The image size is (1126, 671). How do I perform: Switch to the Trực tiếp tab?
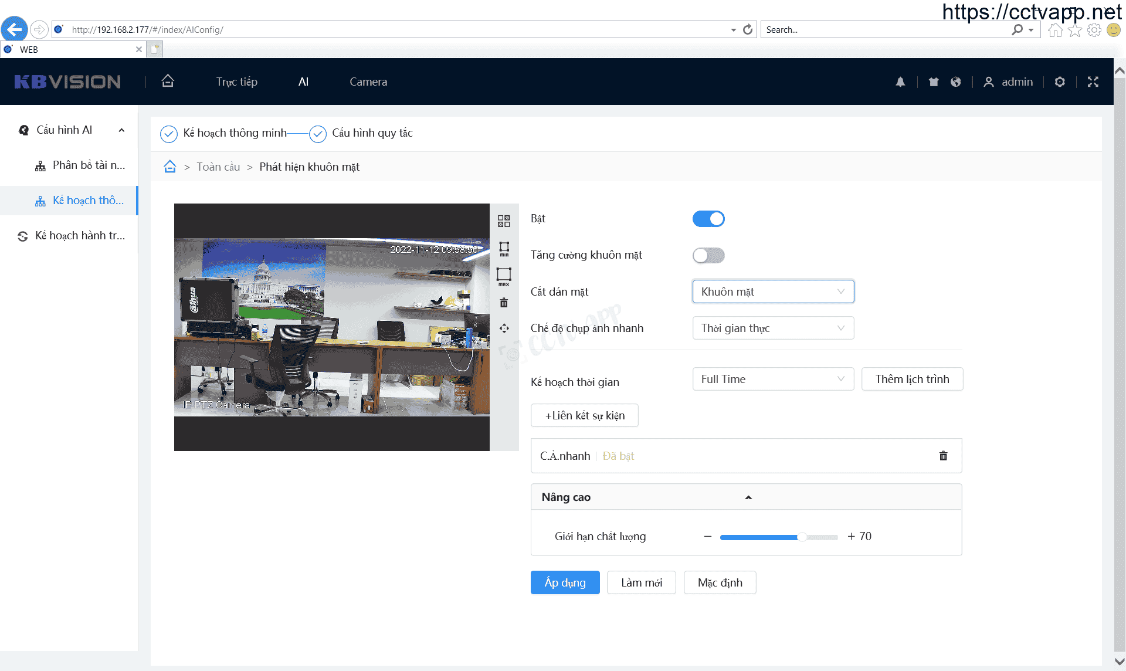236,82
